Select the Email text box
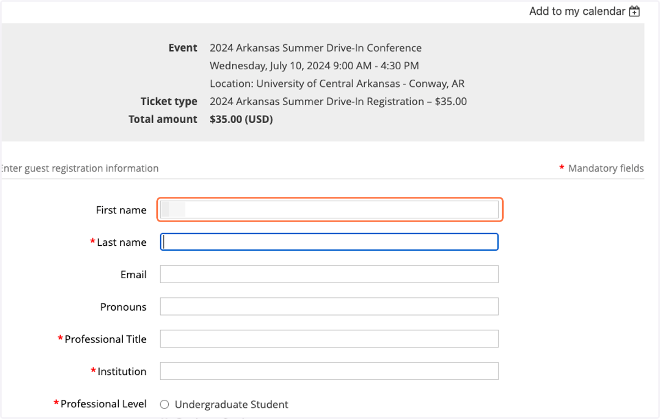Viewport: 660px width, 419px height. [x=329, y=274]
